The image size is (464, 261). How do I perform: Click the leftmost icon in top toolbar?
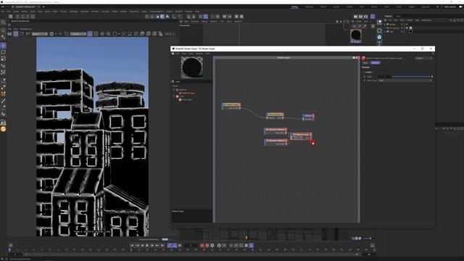pos(11,17)
